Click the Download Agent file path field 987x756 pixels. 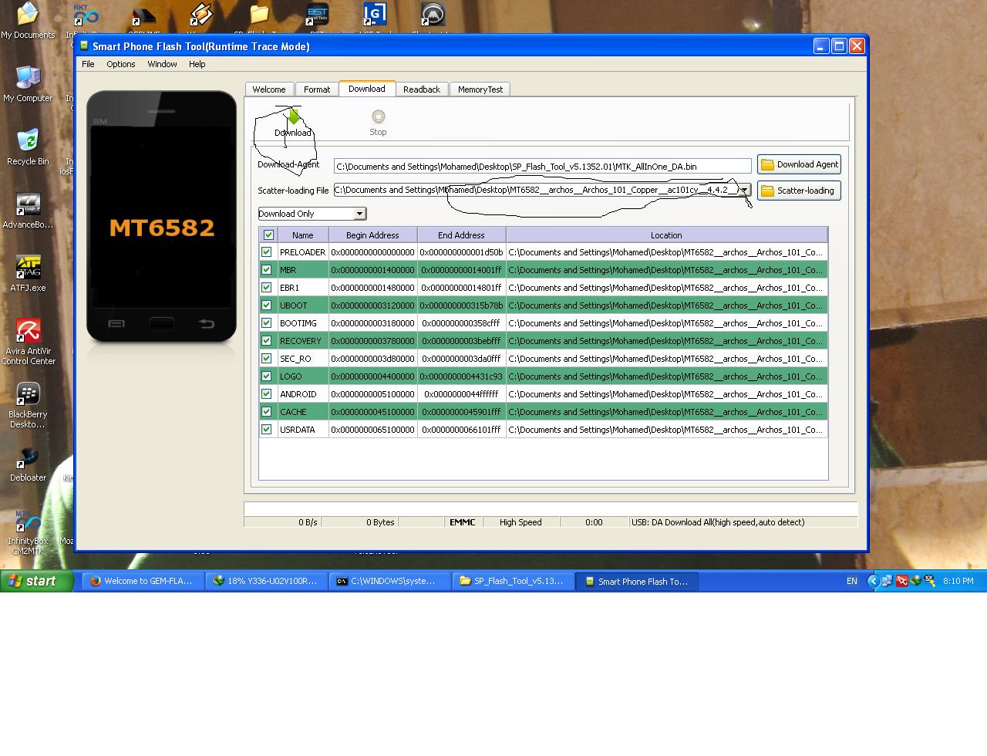click(543, 166)
